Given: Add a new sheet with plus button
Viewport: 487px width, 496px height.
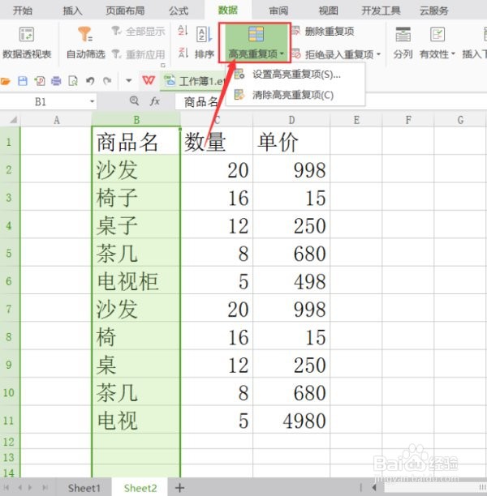Looking at the screenshot, I should [x=179, y=488].
